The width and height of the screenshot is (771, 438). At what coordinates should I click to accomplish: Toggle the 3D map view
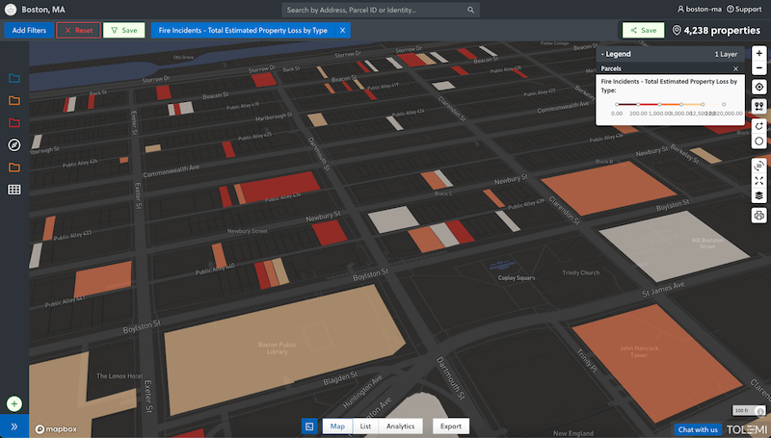[759, 165]
